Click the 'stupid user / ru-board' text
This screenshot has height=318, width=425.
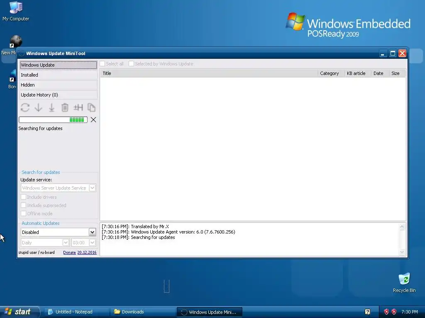pyautogui.click(x=37, y=252)
